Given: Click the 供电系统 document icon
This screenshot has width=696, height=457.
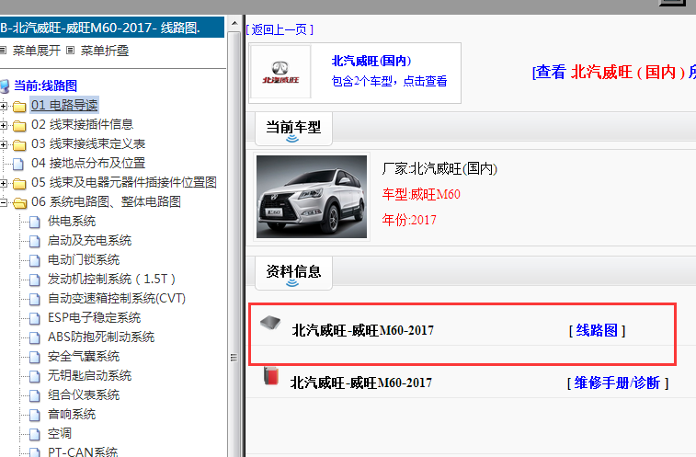Looking at the screenshot, I should click(x=35, y=222).
